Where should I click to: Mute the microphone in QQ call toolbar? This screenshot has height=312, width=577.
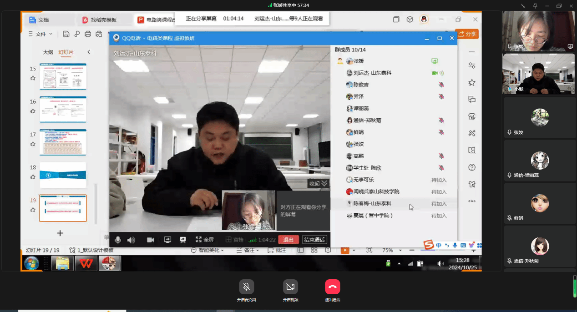(x=118, y=240)
